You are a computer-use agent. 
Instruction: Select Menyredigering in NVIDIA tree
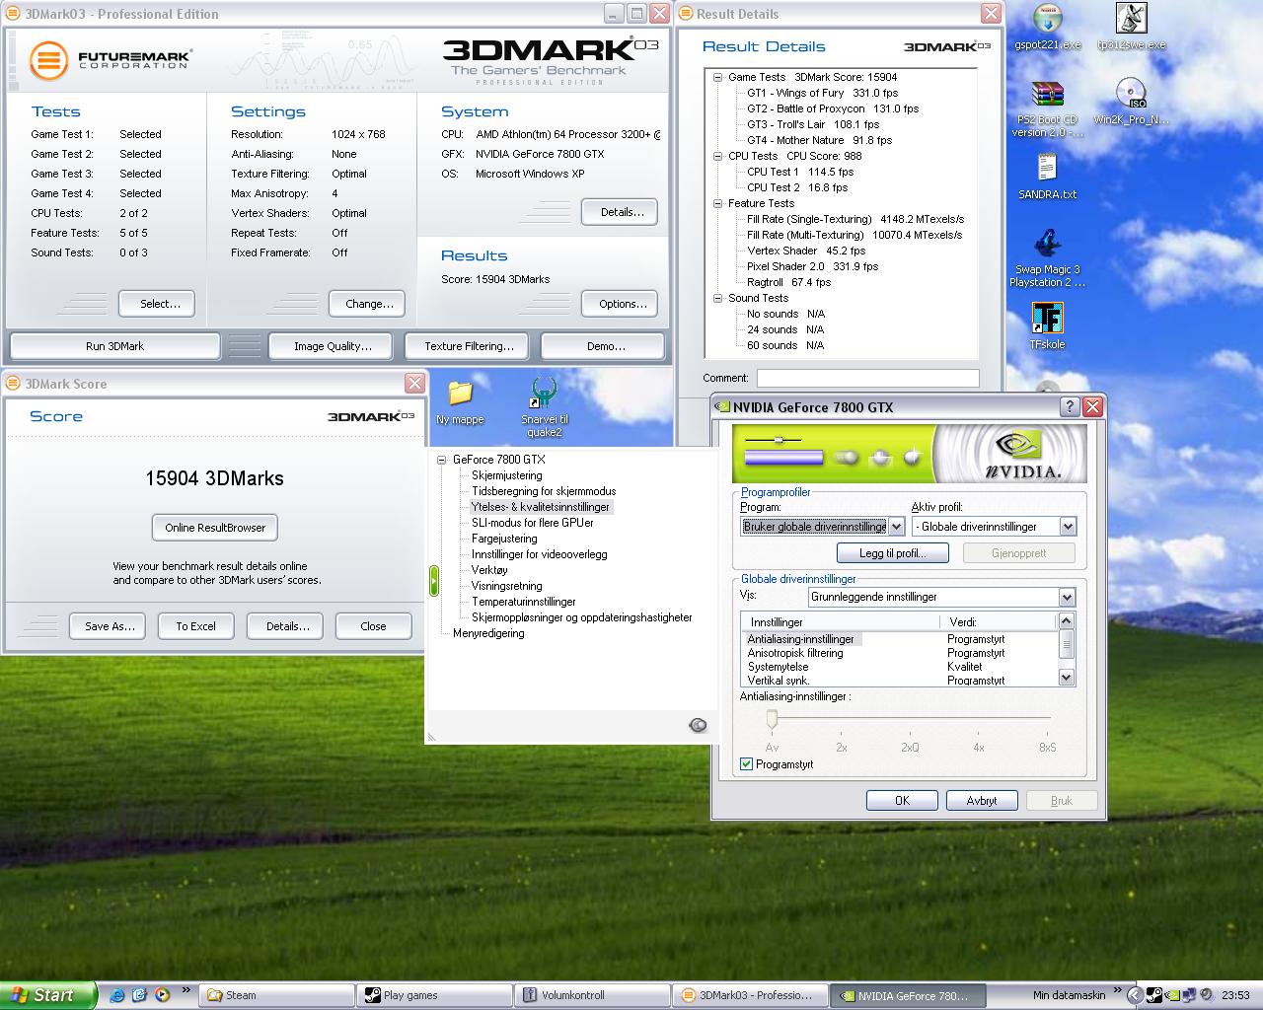tap(488, 633)
